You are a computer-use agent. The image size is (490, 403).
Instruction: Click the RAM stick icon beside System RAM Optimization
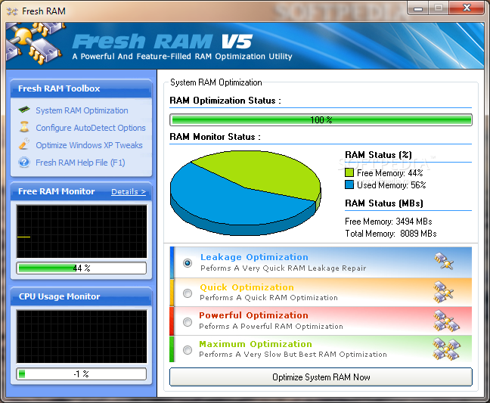tap(24, 110)
